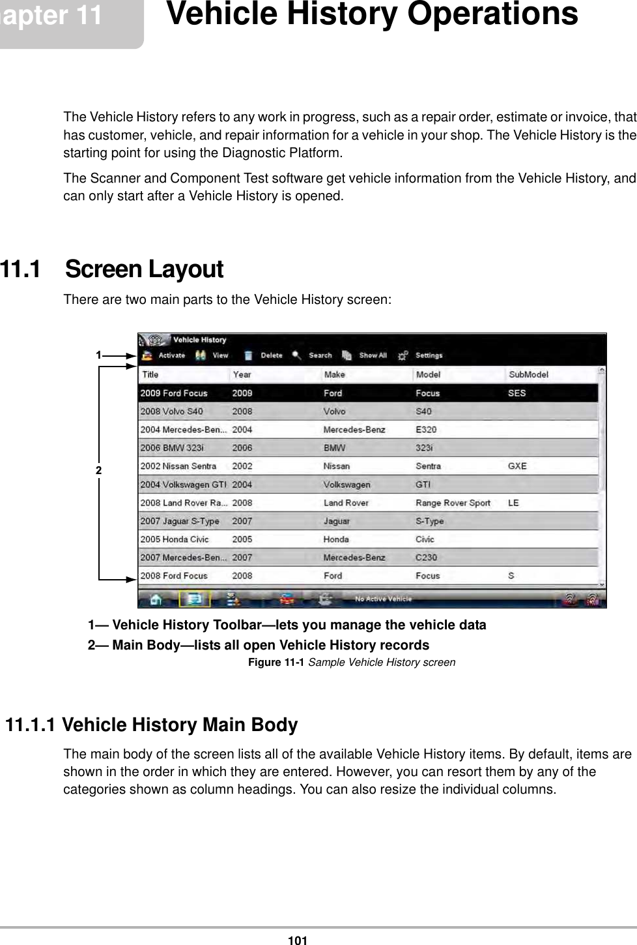This screenshot has height=945, width=637.
Task: Click the Nissan make cell
Action: pos(337,466)
